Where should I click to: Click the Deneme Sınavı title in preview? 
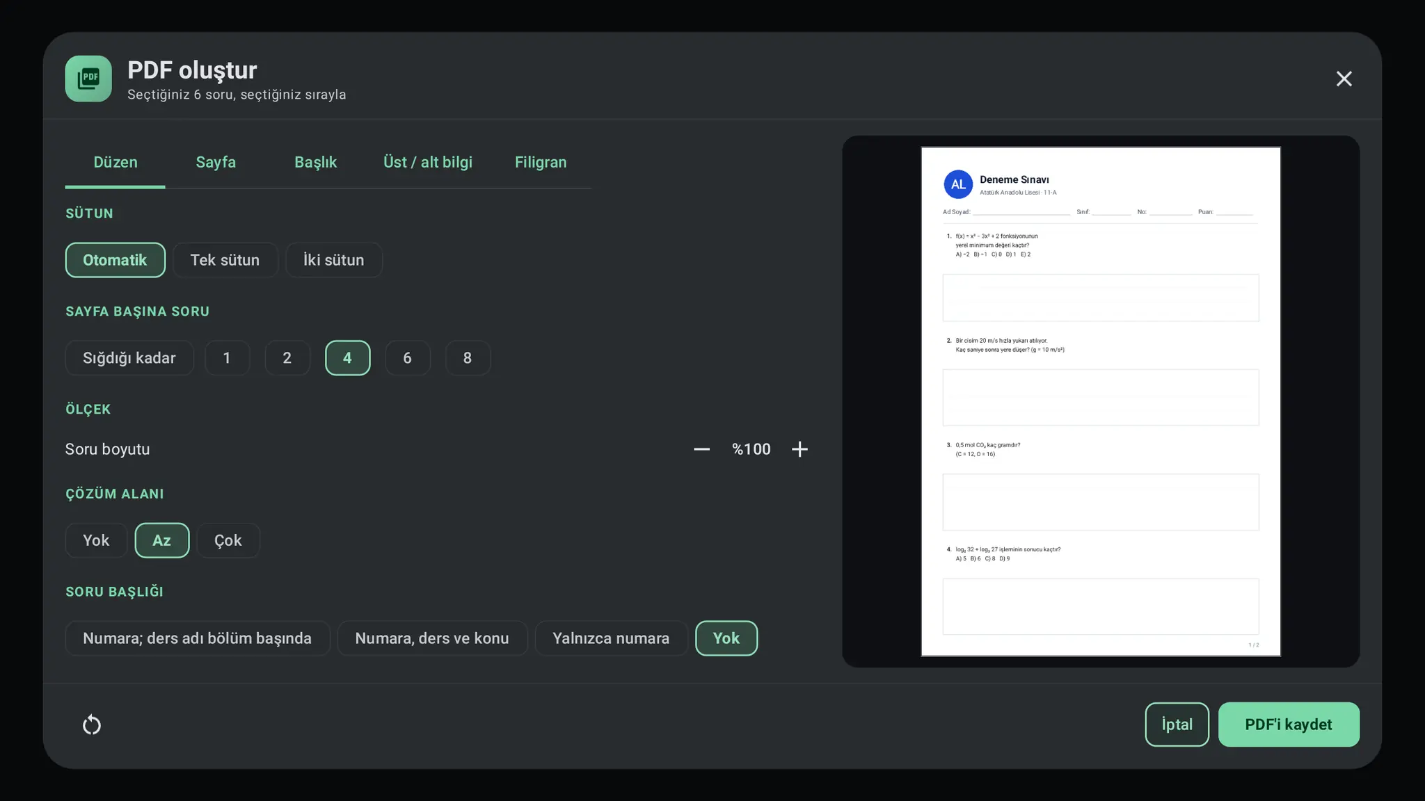1014,179
